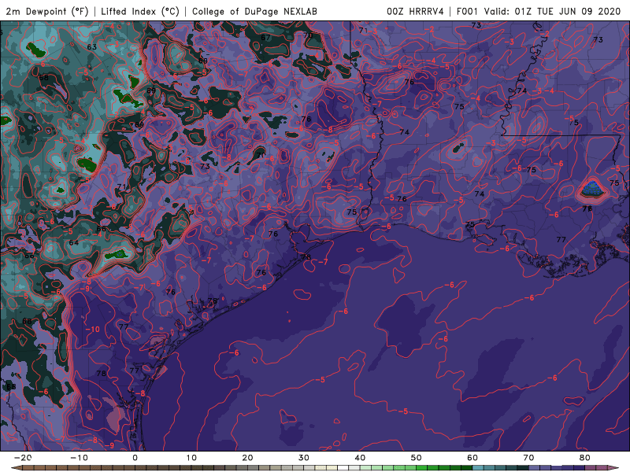Click the blue dewpoint minimum bullseye in Mississippi

(591, 189)
